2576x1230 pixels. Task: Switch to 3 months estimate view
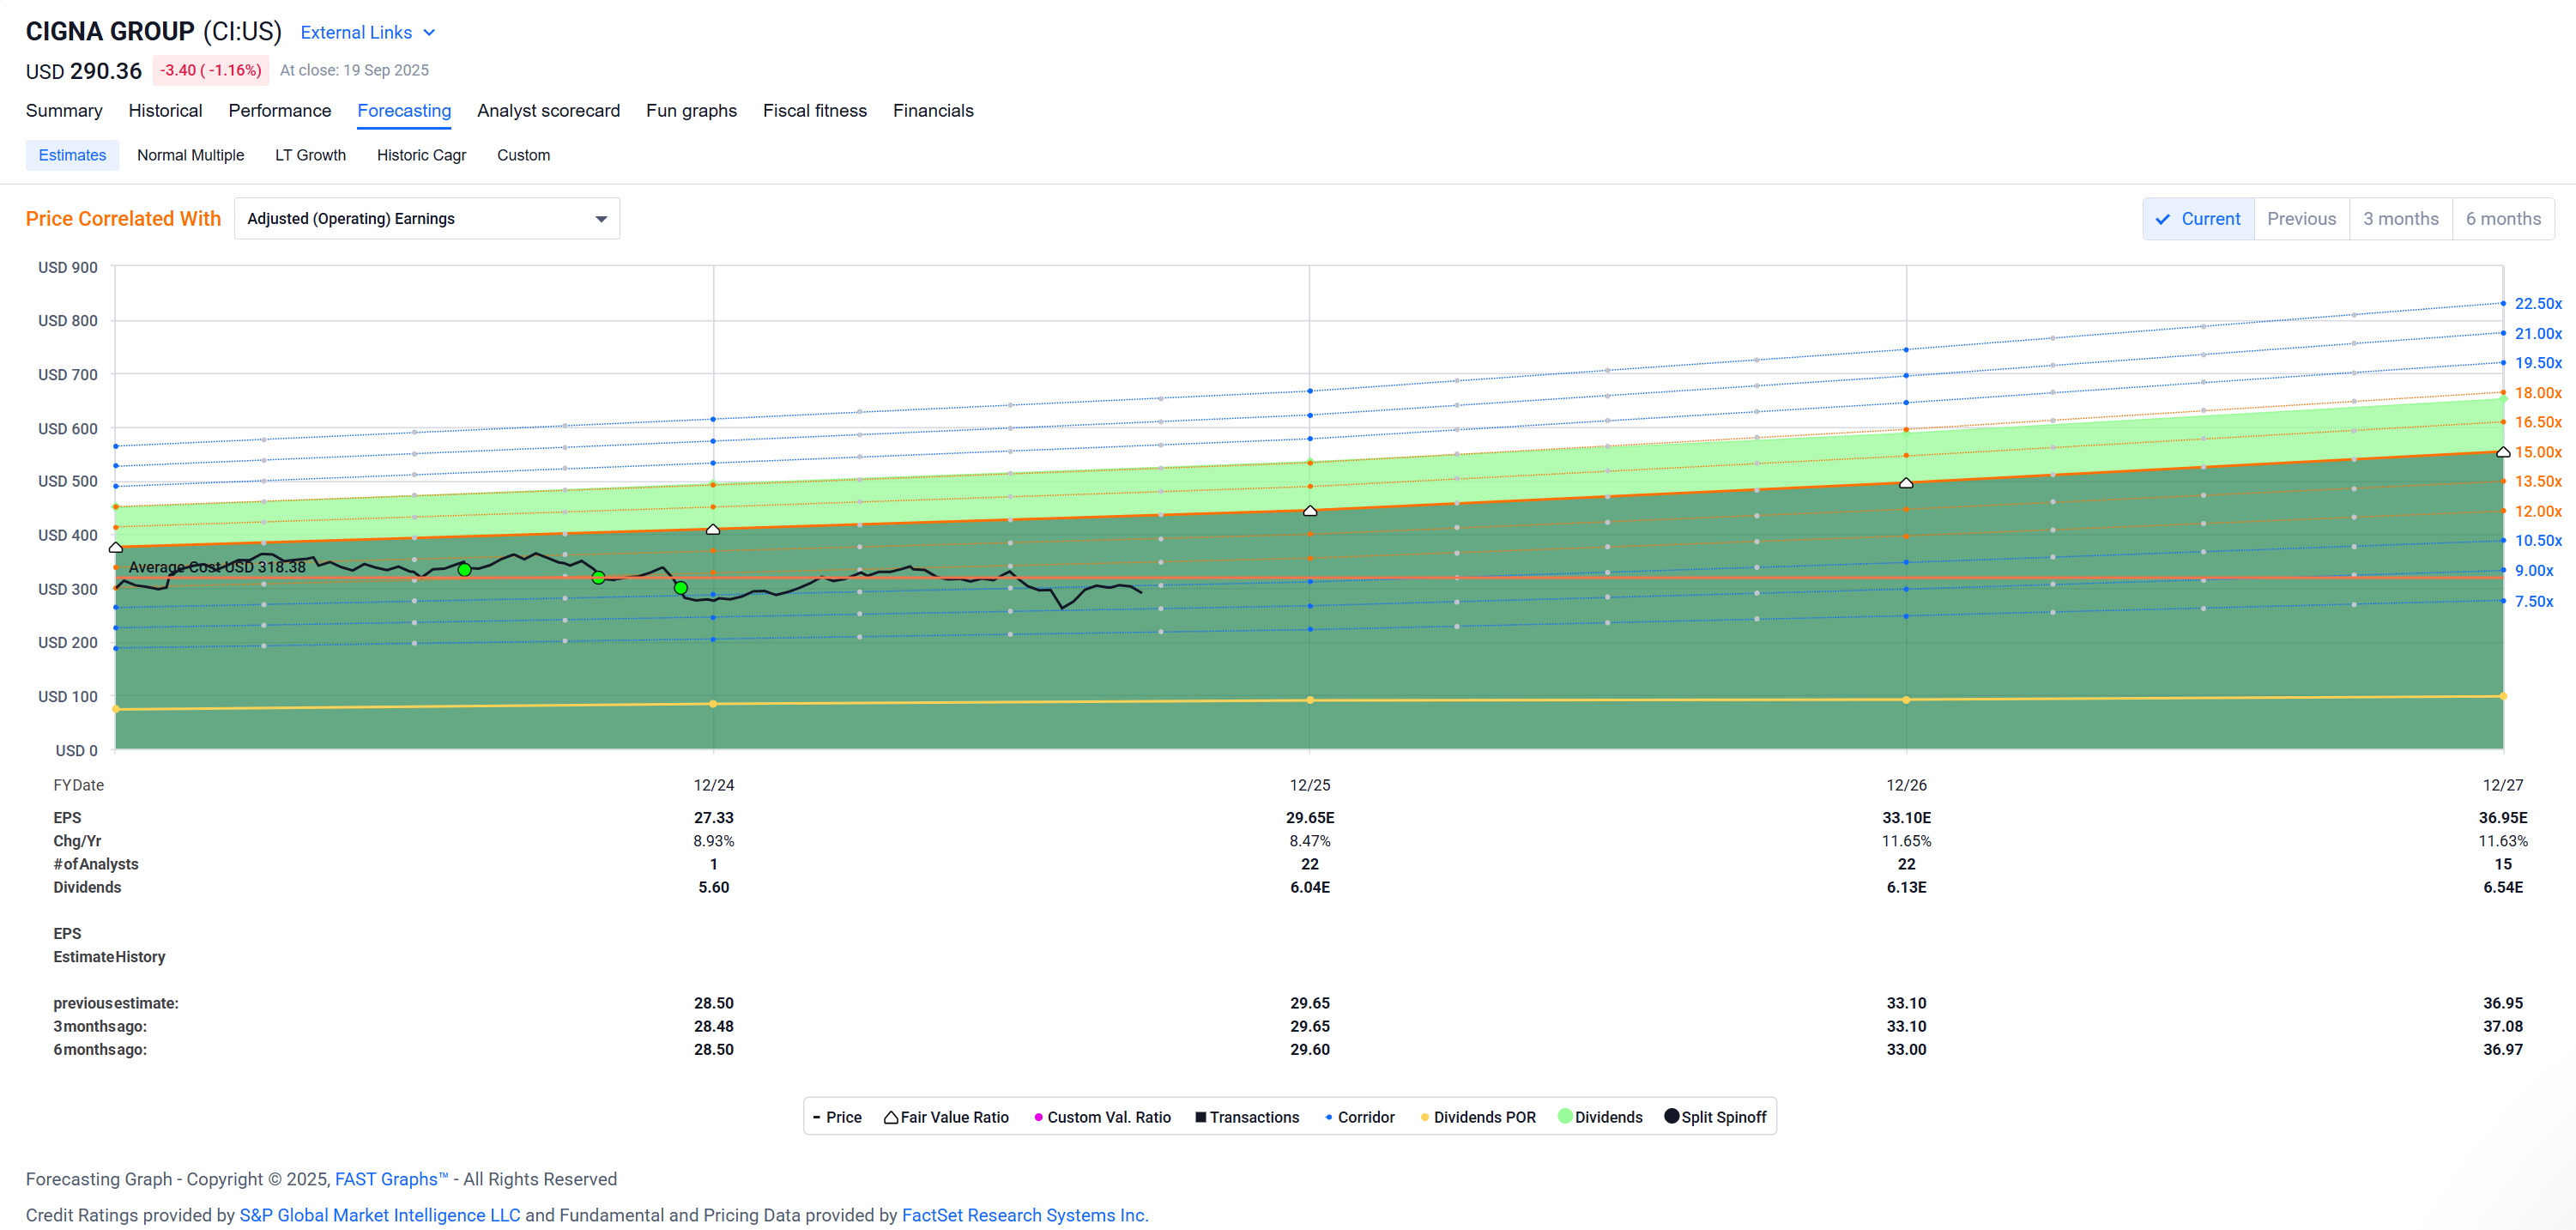[x=2400, y=219]
